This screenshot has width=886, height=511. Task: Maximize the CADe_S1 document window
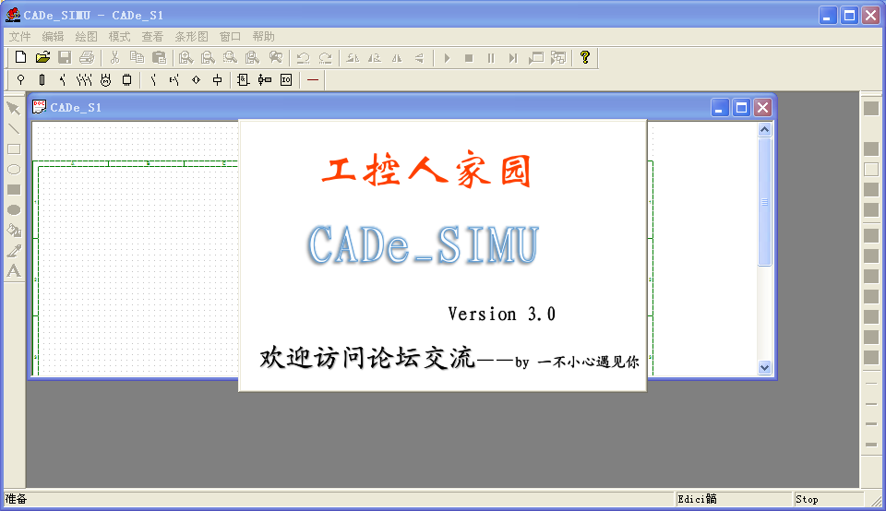pos(741,108)
